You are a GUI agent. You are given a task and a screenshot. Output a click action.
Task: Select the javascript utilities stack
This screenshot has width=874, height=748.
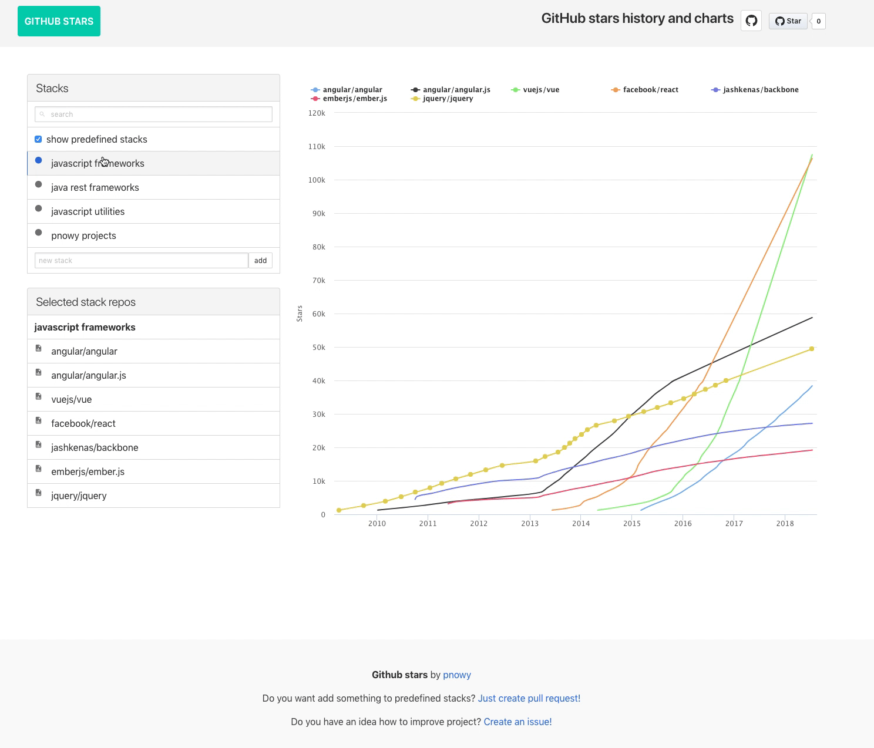tap(153, 211)
